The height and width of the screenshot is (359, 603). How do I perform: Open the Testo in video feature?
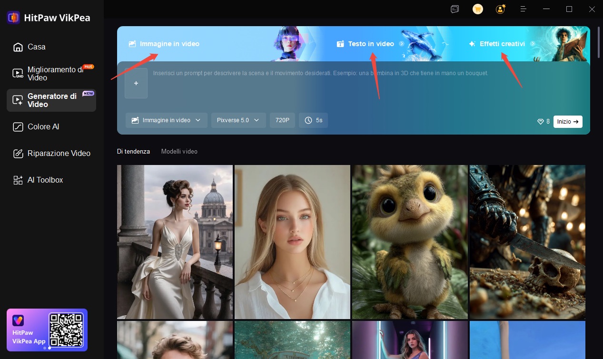[370, 44]
